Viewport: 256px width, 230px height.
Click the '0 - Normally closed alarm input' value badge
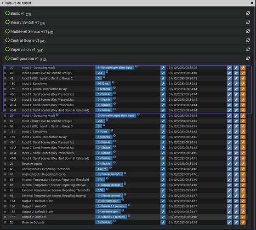[116, 115]
